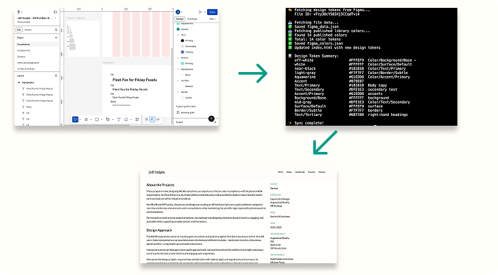The image size is (498, 275).
Task: Select the H2 heading text on canvas
Action: pyautogui.click(x=130, y=90)
